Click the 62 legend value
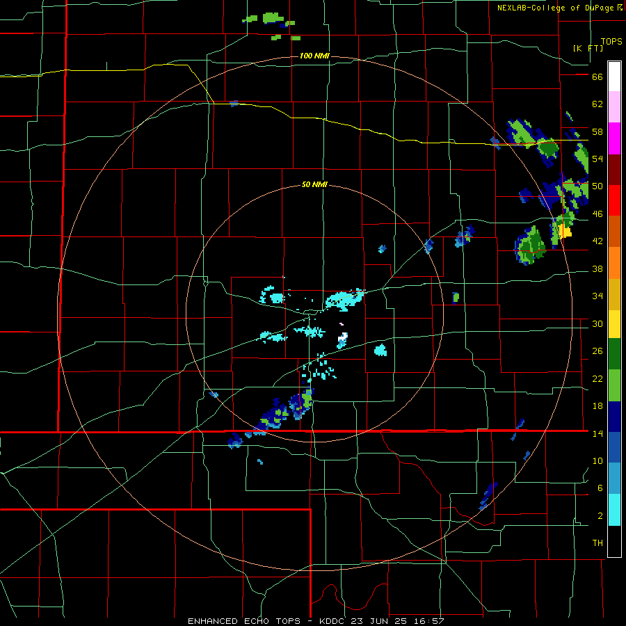This screenshot has width=626, height=626. click(597, 104)
